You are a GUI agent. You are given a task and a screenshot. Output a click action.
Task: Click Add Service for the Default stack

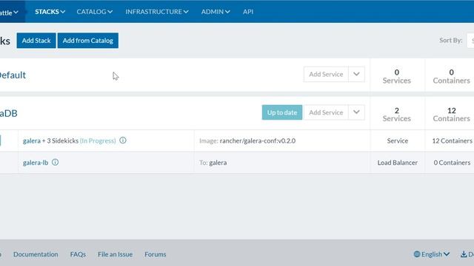coord(326,74)
